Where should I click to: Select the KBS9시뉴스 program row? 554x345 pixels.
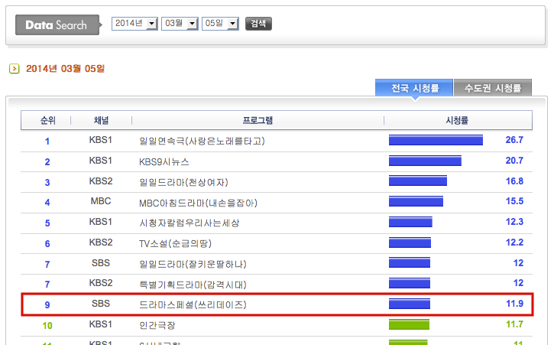[164, 161]
